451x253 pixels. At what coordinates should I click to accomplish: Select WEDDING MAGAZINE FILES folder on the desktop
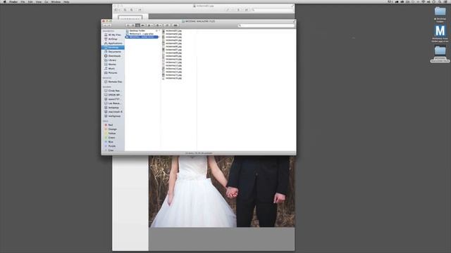click(x=440, y=51)
